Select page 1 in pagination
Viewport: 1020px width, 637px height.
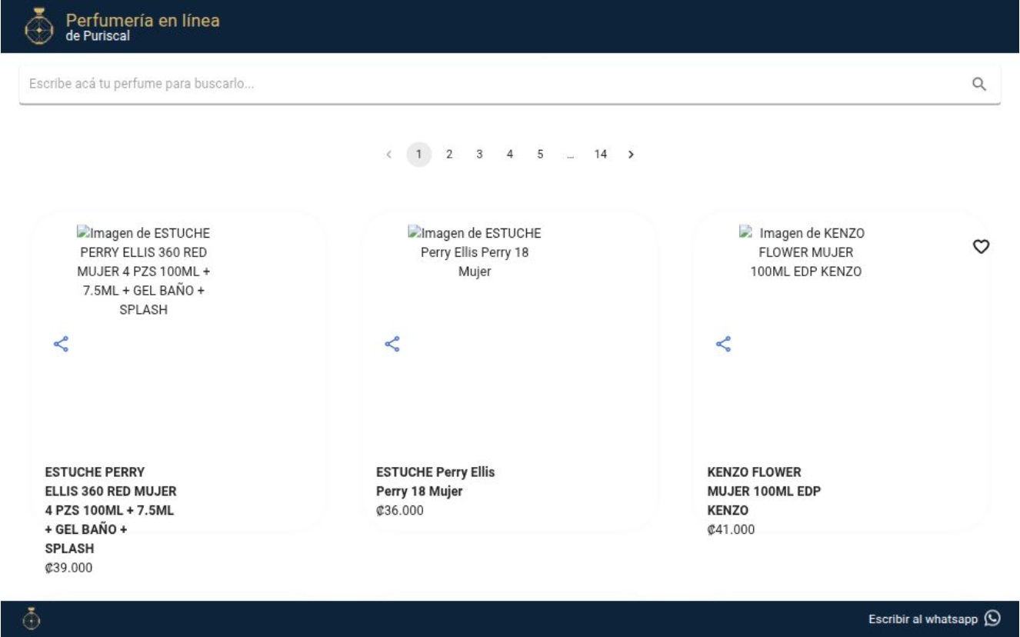[x=418, y=155]
